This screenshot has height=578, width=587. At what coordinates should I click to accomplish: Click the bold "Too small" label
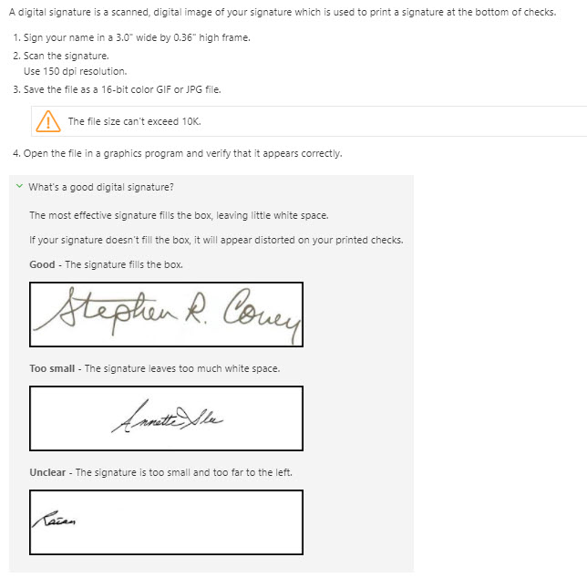pyautogui.click(x=51, y=368)
